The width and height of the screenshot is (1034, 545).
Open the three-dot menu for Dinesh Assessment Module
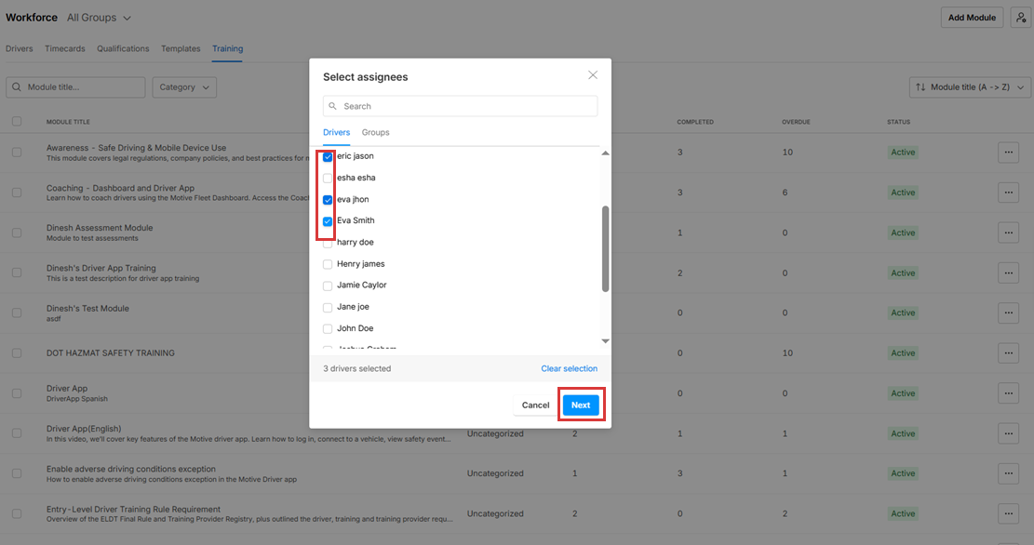click(1008, 233)
